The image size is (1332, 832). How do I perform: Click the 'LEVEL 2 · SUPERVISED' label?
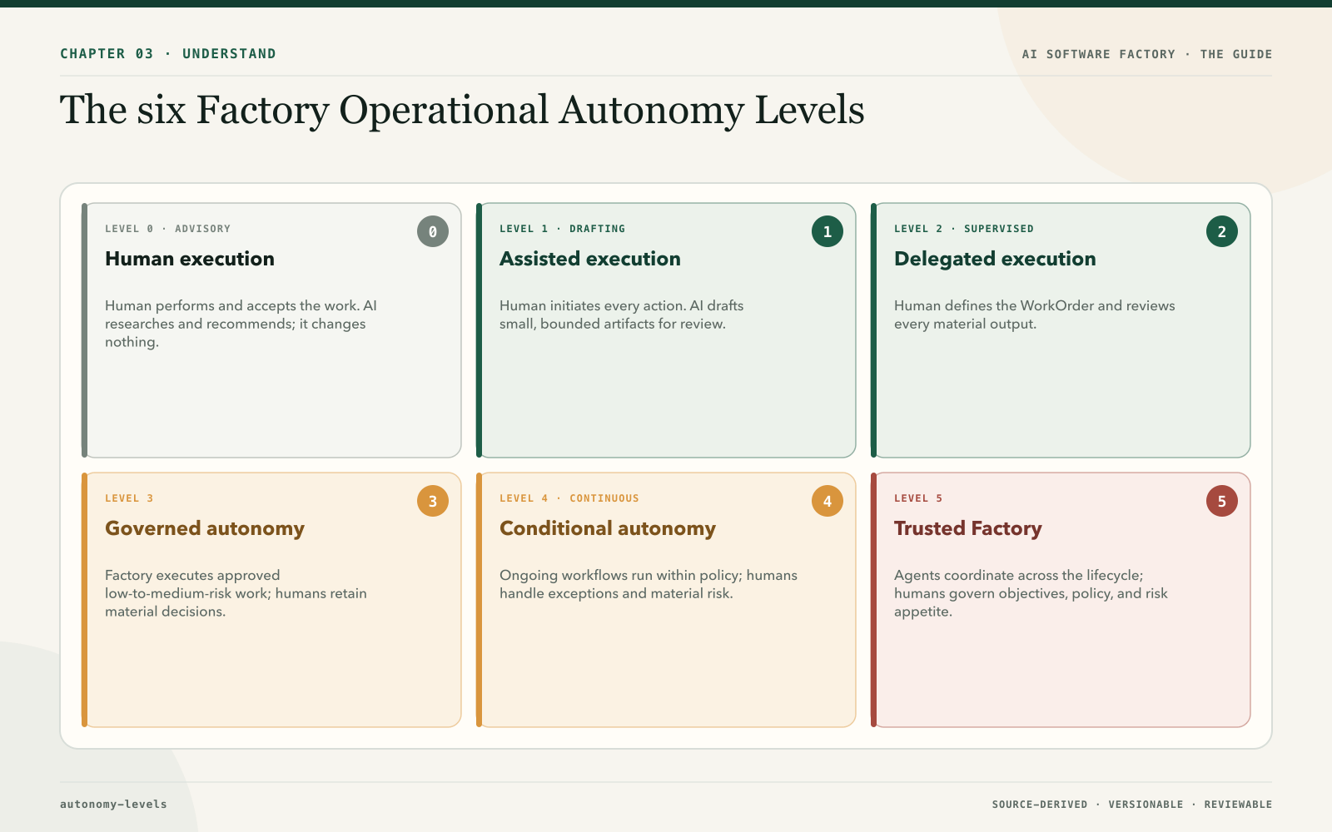(964, 229)
